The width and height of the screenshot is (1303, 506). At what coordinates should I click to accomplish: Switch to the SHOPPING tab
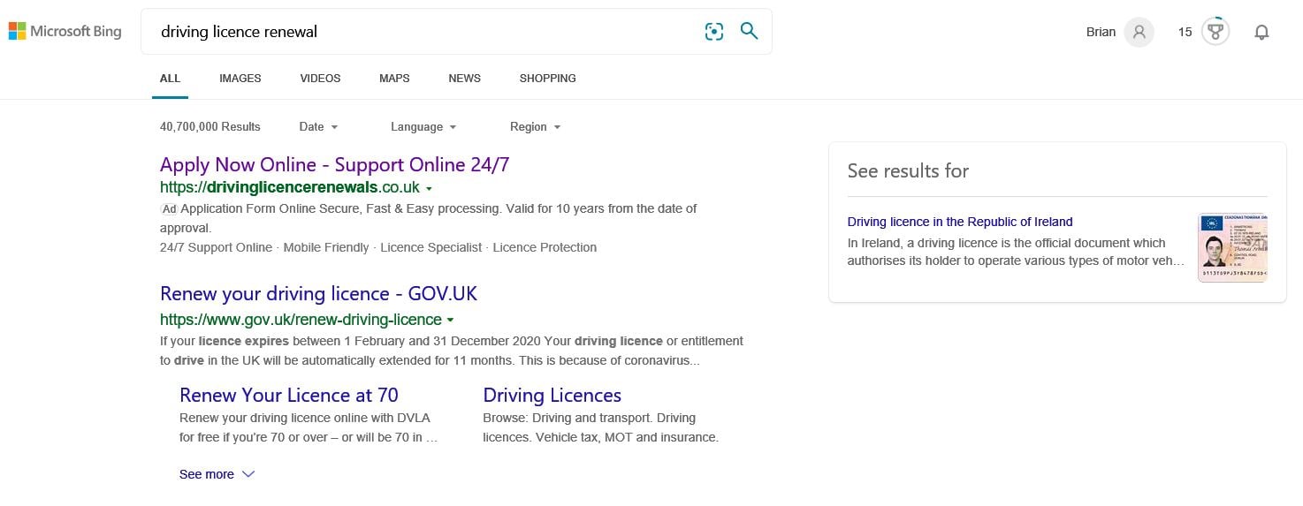(547, 79)
